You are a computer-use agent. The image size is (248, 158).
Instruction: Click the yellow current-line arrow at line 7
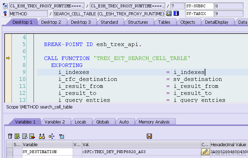pyautogui.click(x=8, y=58)
